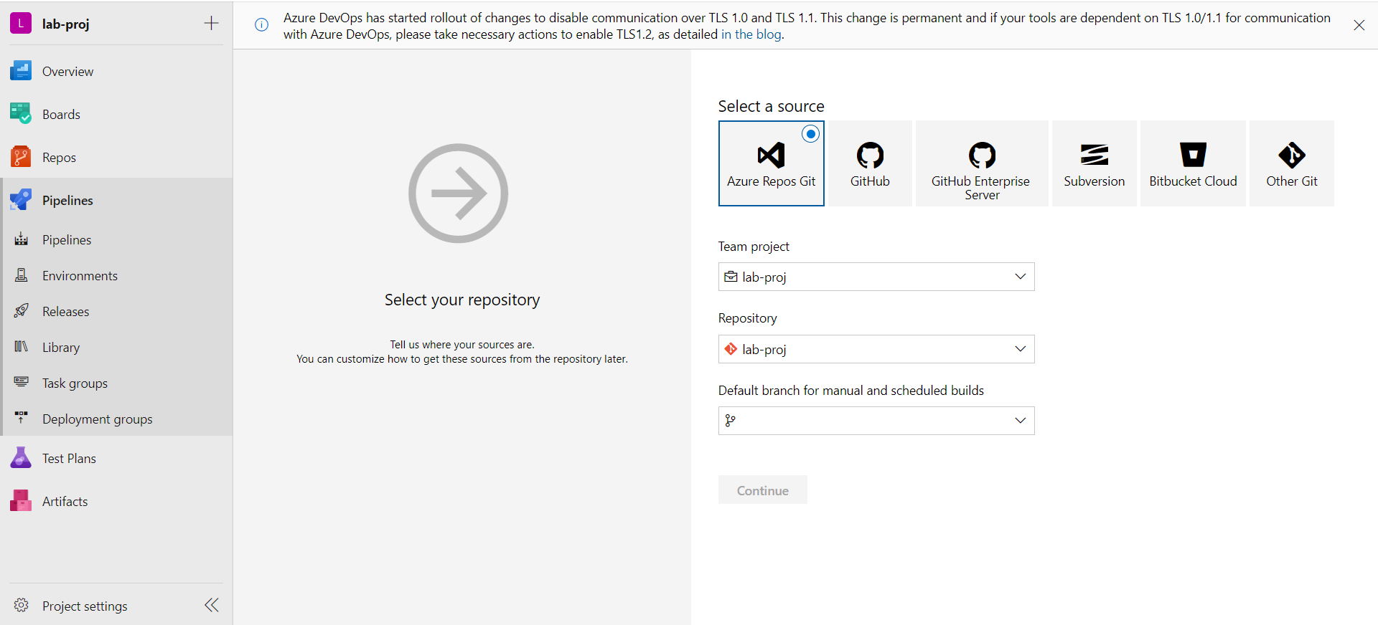Select Other Git as the source
1378x625 pixels.
(1291, 163)
